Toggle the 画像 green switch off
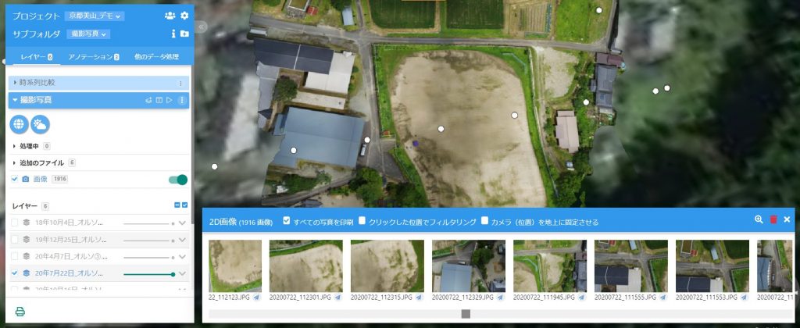This screenshot has width=800, height=328. [178, 180]
